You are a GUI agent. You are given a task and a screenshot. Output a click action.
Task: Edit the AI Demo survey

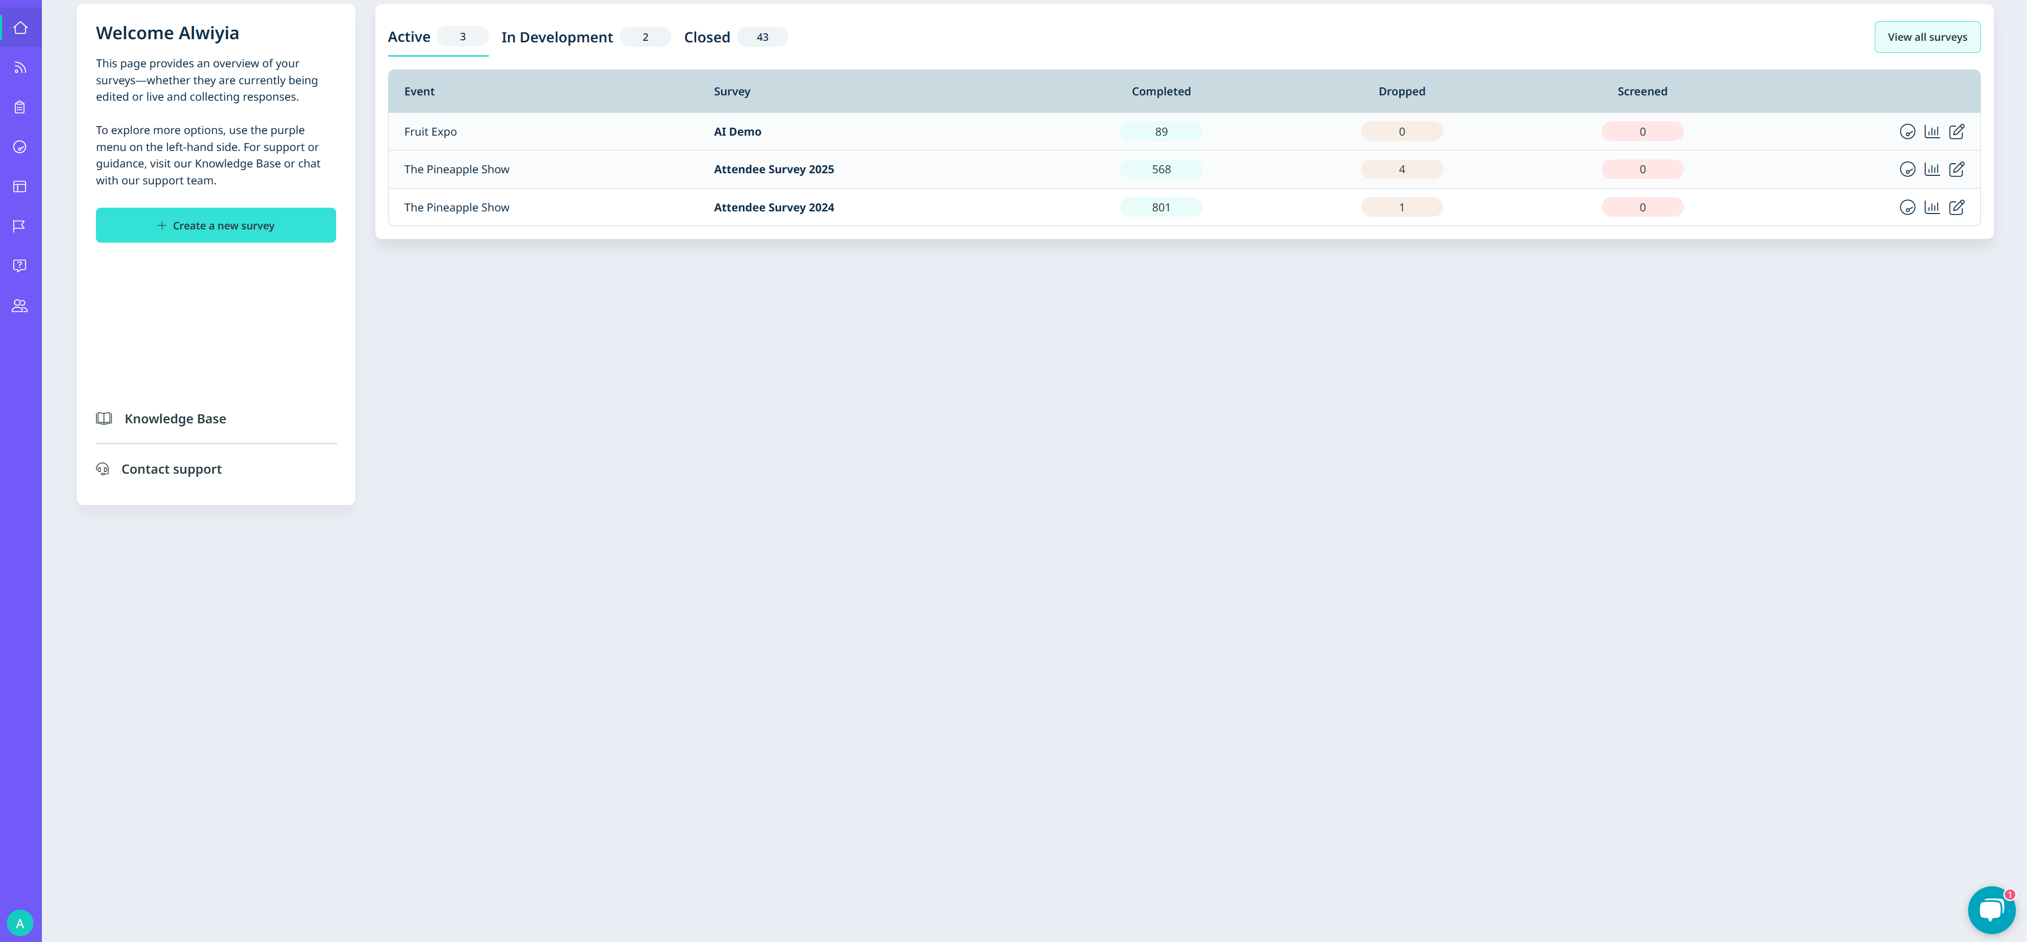coord(1957,131)
